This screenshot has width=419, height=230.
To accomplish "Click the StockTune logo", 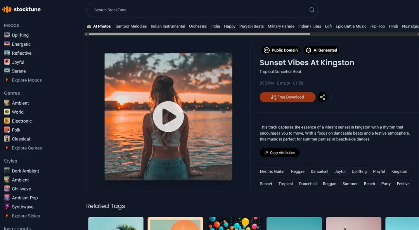I will click(x=21, y=9).
